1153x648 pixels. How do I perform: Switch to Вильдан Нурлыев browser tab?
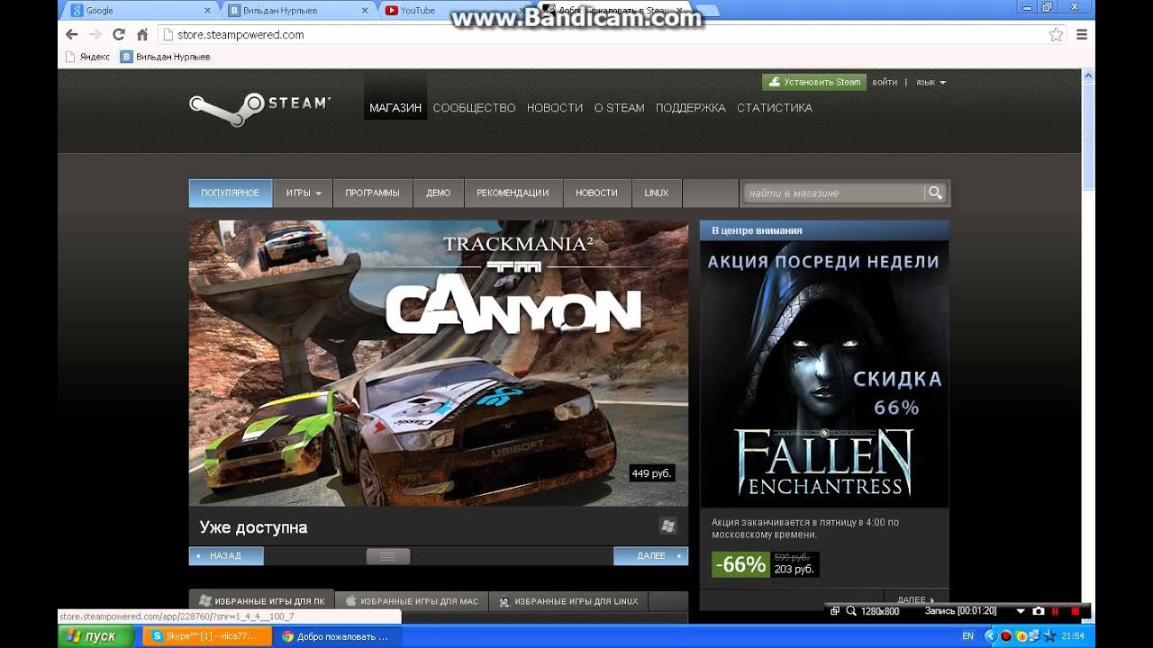tap(297, 11)
